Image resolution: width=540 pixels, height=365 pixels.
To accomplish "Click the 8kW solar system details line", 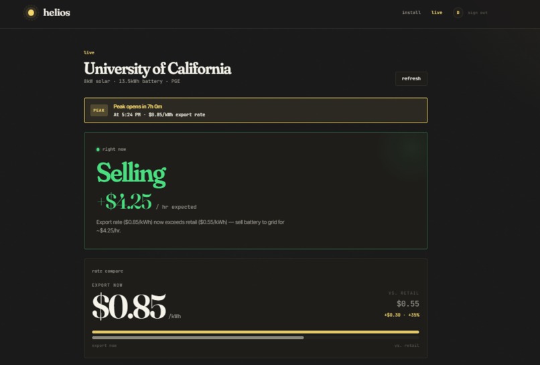I will click(x=132, y=81).
